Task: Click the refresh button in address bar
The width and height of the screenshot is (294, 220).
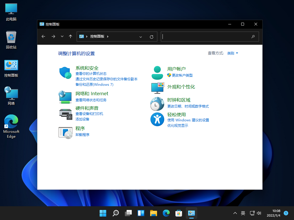Action: click(x=152, y=36)
